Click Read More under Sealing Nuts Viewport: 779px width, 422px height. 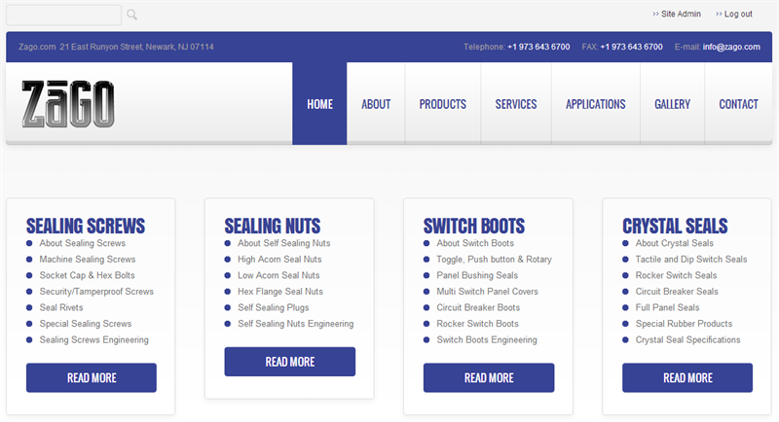point(289,362)
